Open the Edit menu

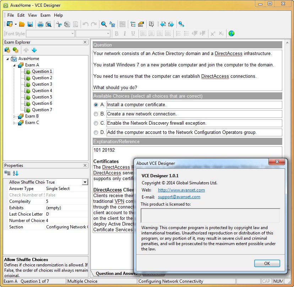(21, 15)
